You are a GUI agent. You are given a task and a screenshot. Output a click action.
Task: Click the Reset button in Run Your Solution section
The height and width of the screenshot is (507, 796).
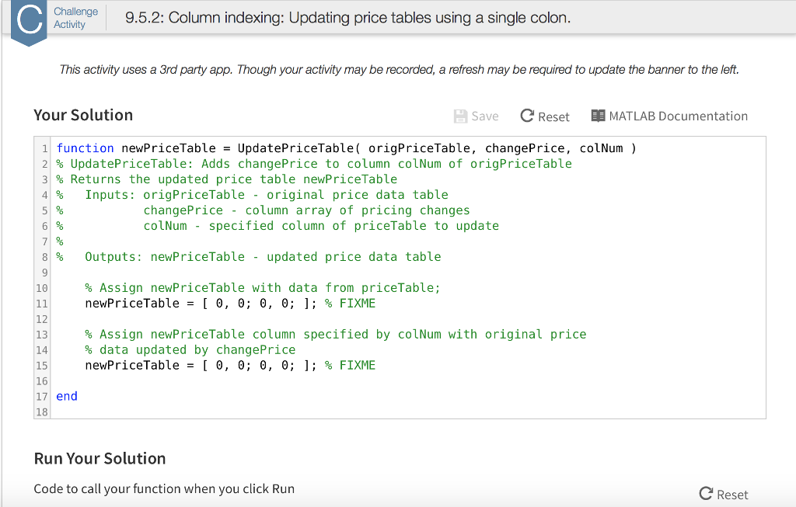(x=724, y=494)
